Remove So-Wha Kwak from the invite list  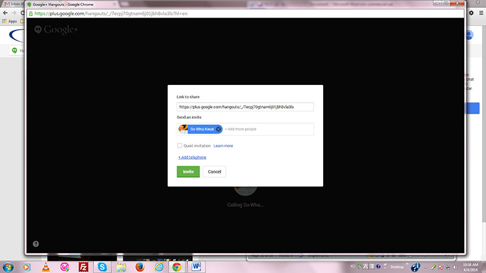(x=218, y=129)
